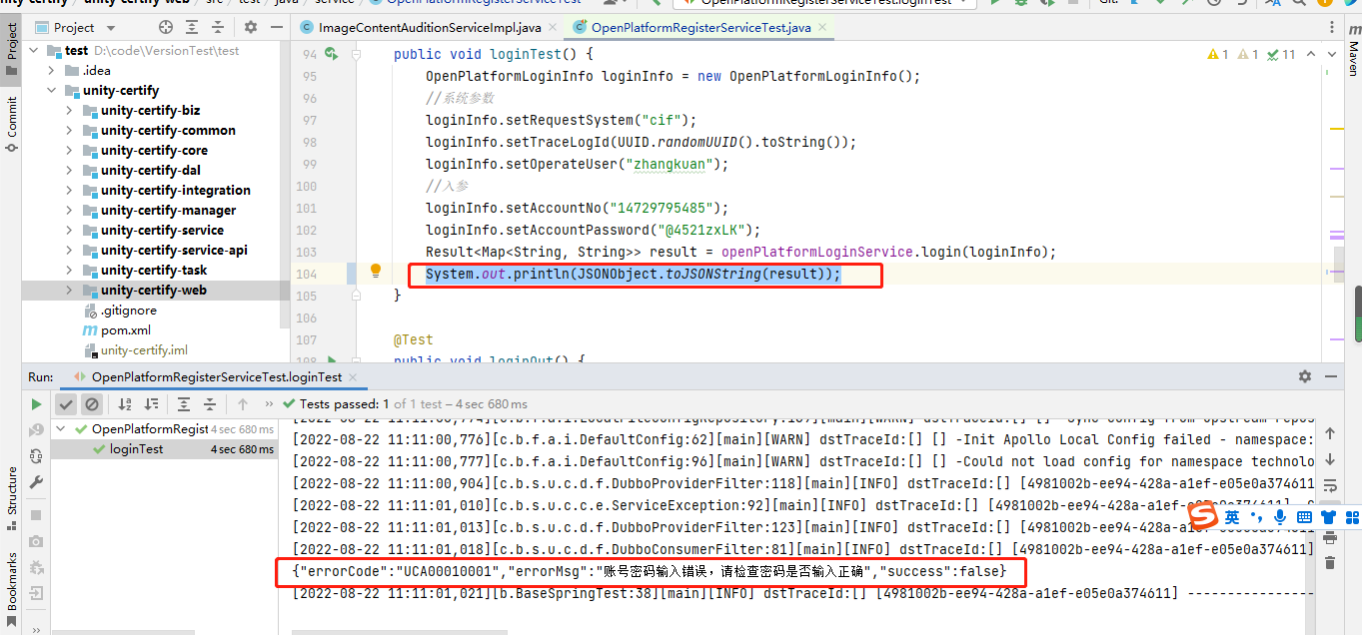1362x635 pixels.
Task: Collapse the test root folder
Action: click(34, 50)
